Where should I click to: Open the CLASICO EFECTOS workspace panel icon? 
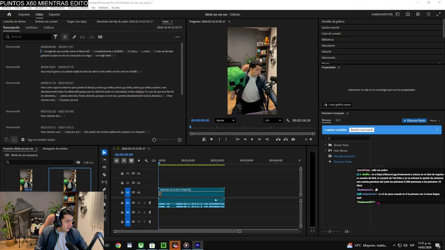[x=398, y=14]
